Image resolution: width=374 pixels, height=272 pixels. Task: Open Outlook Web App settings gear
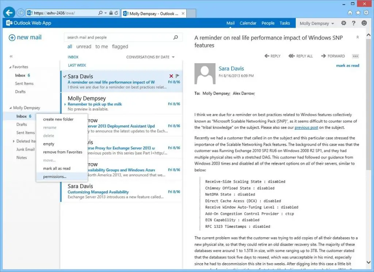[x=343, y=23]
